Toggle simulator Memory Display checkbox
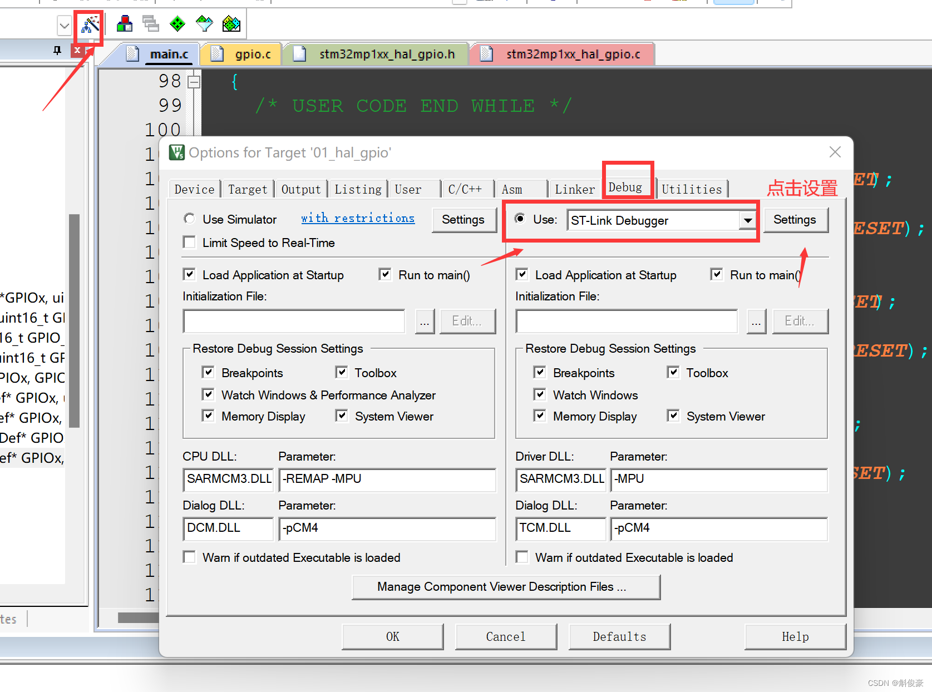The width and height of the screenshot is (932, 692). pyautogui.click(x=208, y=416)
